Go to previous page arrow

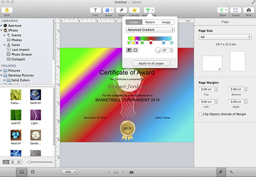click(108, 172)
